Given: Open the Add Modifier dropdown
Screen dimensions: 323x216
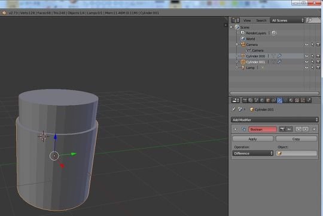Looking at the screenshot, I should tap(275, 120).
